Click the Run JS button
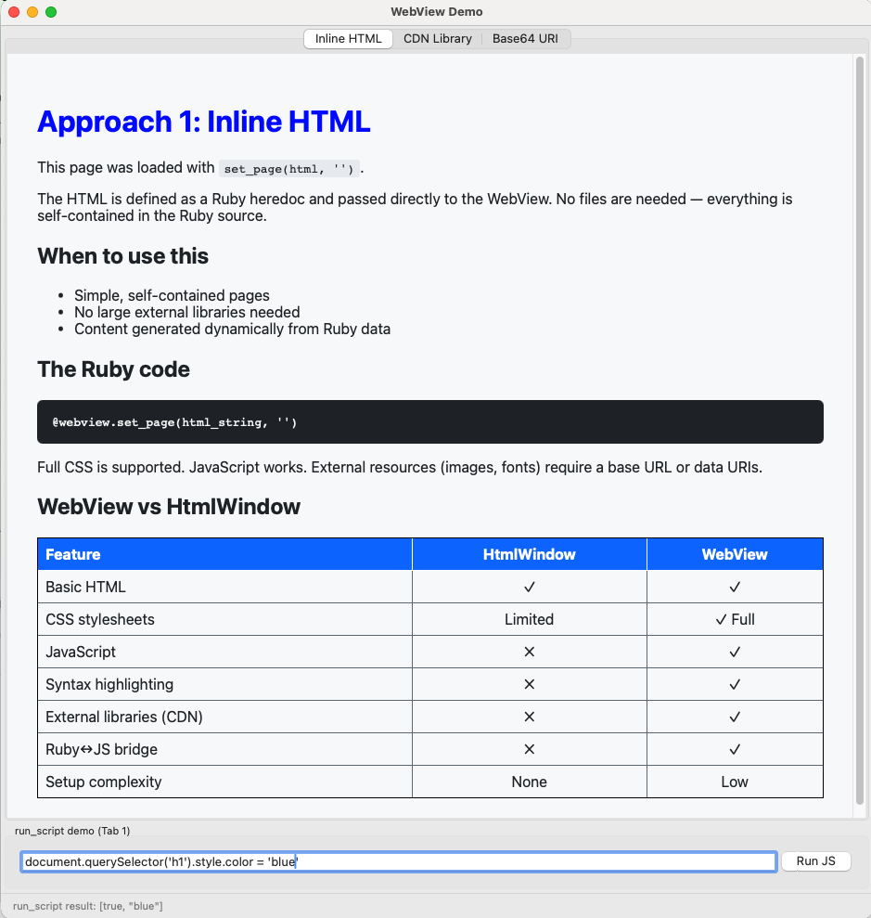Viewport: 871px width, 918px height. [x=815, y=861]
